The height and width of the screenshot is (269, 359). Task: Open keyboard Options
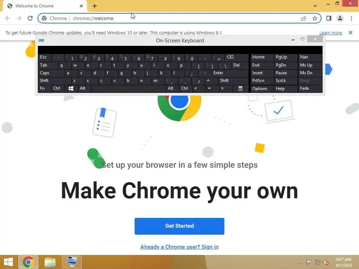tap(262, 89)
